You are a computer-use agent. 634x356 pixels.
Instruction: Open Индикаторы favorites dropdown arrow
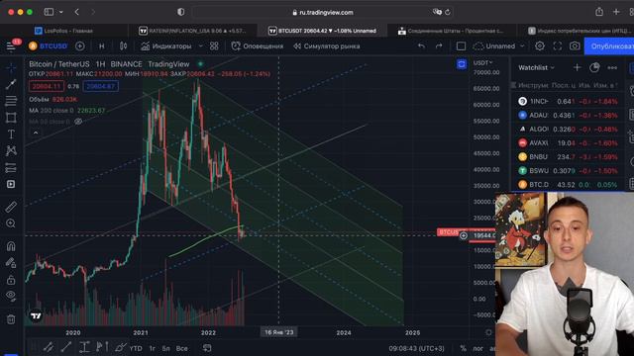pyautogui.click(x=200, y=46)
